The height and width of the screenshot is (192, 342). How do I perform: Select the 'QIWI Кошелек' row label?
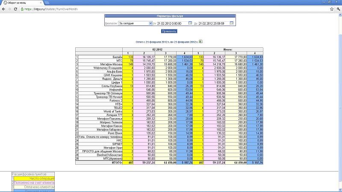pos(113,75)
